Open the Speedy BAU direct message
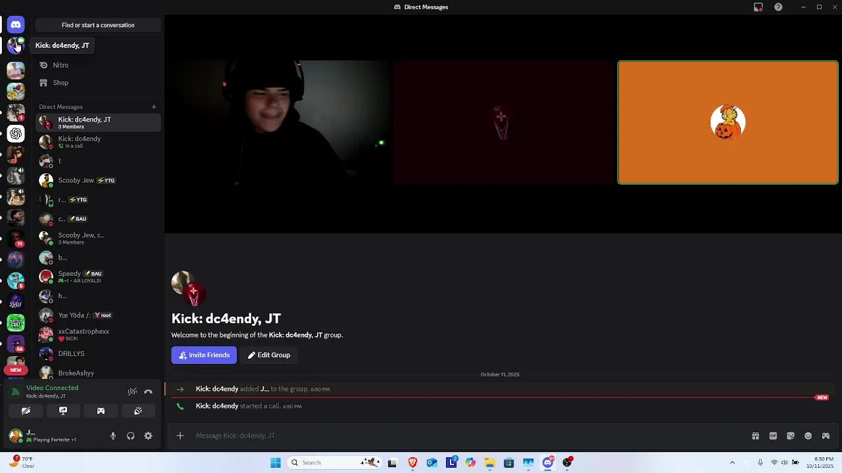This screenshot has width=842, height=473. click(x=98, y=277)
